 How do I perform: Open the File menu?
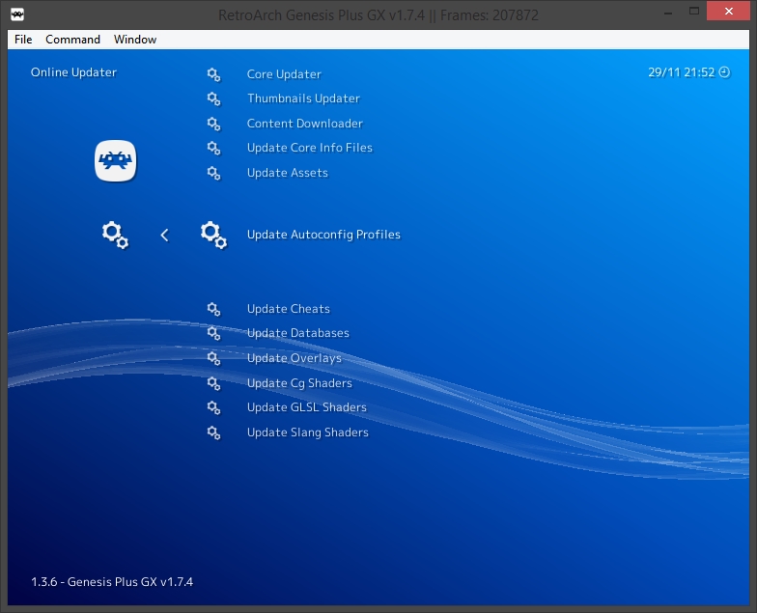click(x=23, y=40)
